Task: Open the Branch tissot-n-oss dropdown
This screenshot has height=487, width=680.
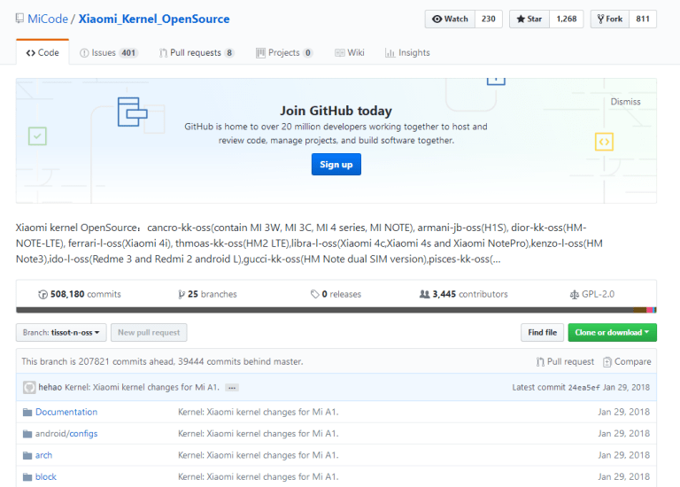Action: [61, 333]
